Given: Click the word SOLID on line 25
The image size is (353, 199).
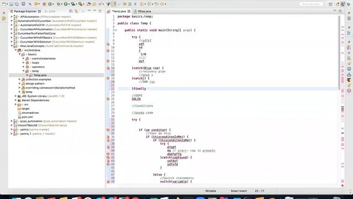Looking at the screenshot, I should pos(136,99).
